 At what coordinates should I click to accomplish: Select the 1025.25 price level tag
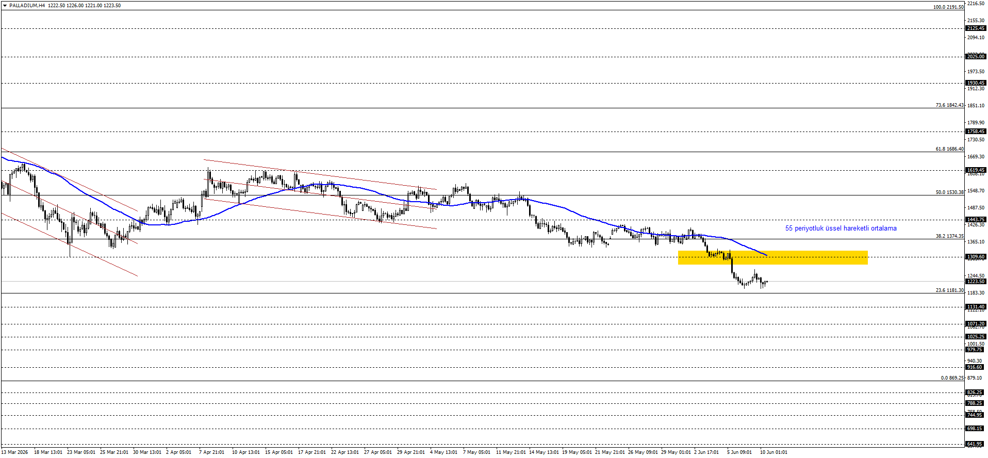coord(976,337)
